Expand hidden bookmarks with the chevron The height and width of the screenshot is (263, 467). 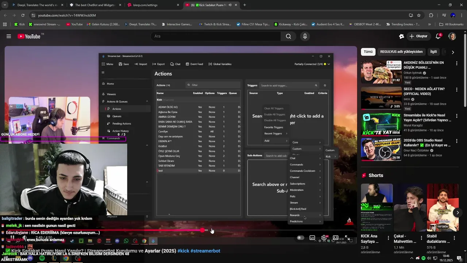click(429, 24)
